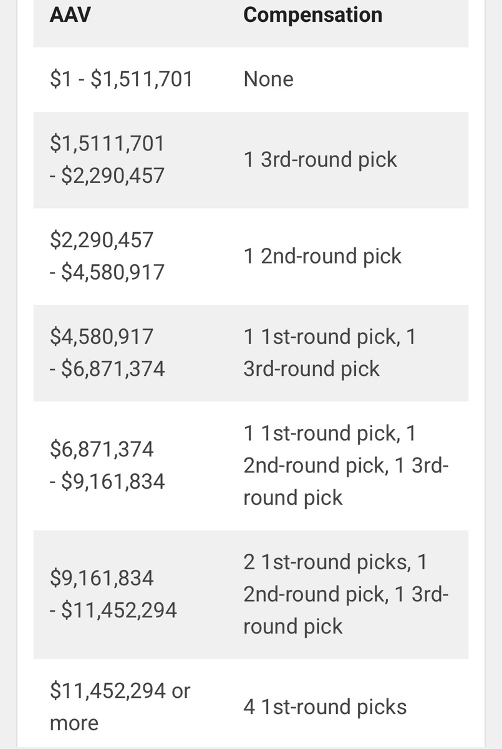This screenshot has height=749, width=502.
Task: Select the '$1 - $1,511,701' AAV cell
Action: click(121, 79)
